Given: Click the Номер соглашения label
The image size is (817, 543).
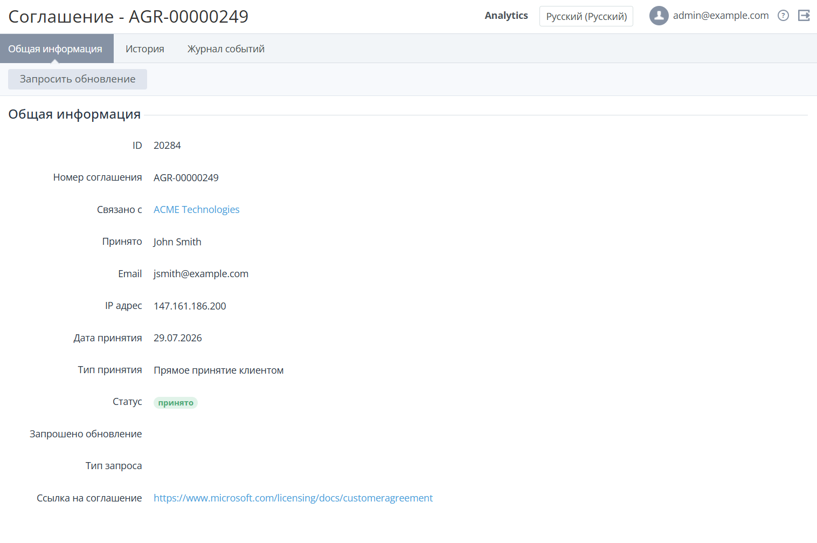Looking at the screenshot, I should pos(98,177).
